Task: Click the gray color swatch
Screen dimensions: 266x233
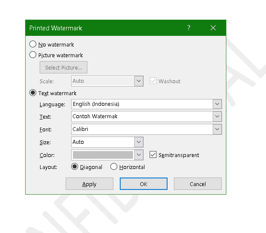Action: click(x=103, y=155)
